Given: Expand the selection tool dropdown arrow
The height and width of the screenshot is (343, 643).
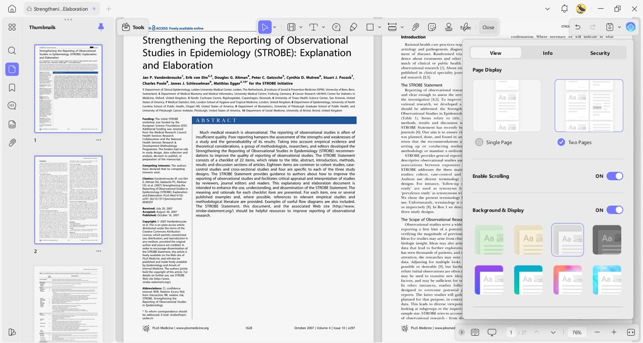Looking at the screenshot, I should (275, 27).
